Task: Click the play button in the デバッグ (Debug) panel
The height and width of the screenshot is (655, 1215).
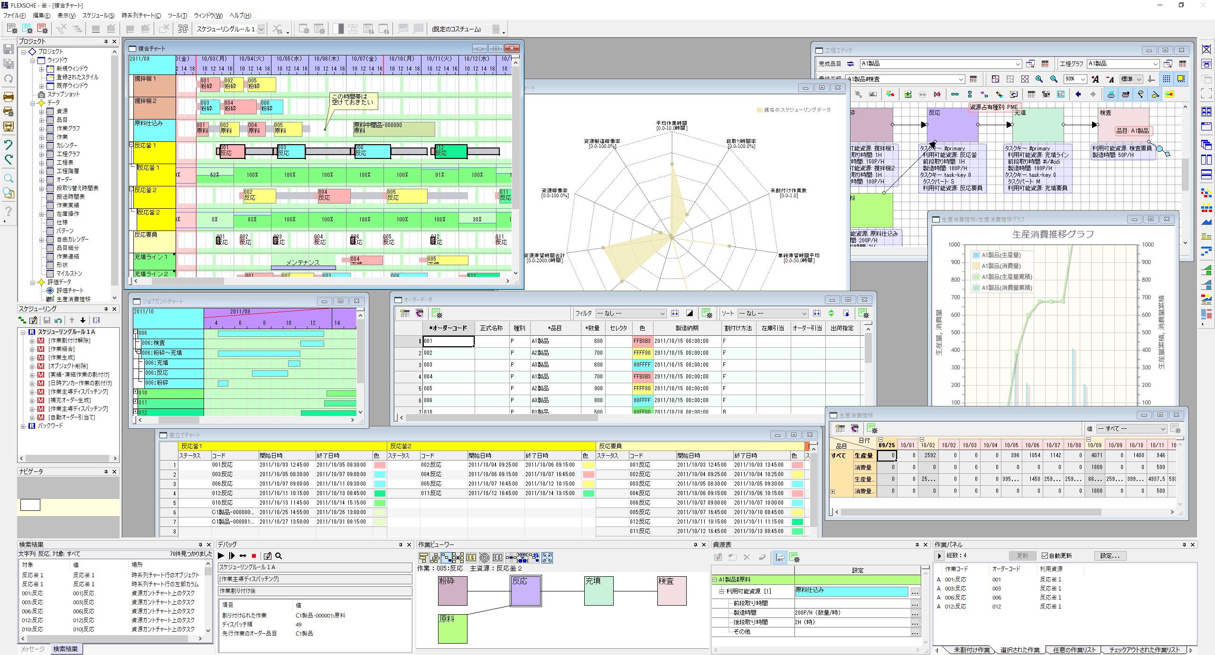Action: coord(221,556)
